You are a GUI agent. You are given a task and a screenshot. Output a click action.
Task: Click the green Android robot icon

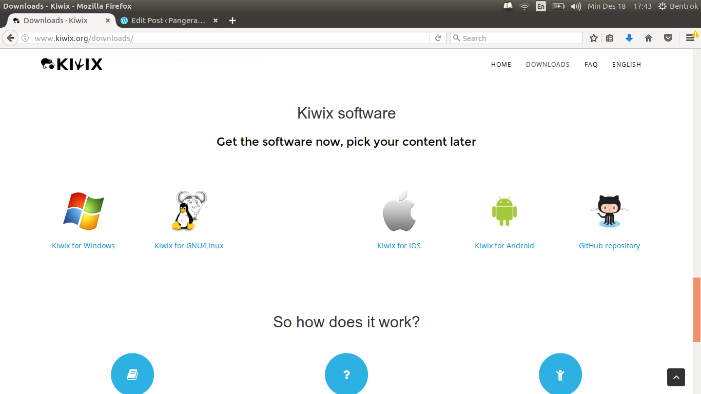coord(504,211)
